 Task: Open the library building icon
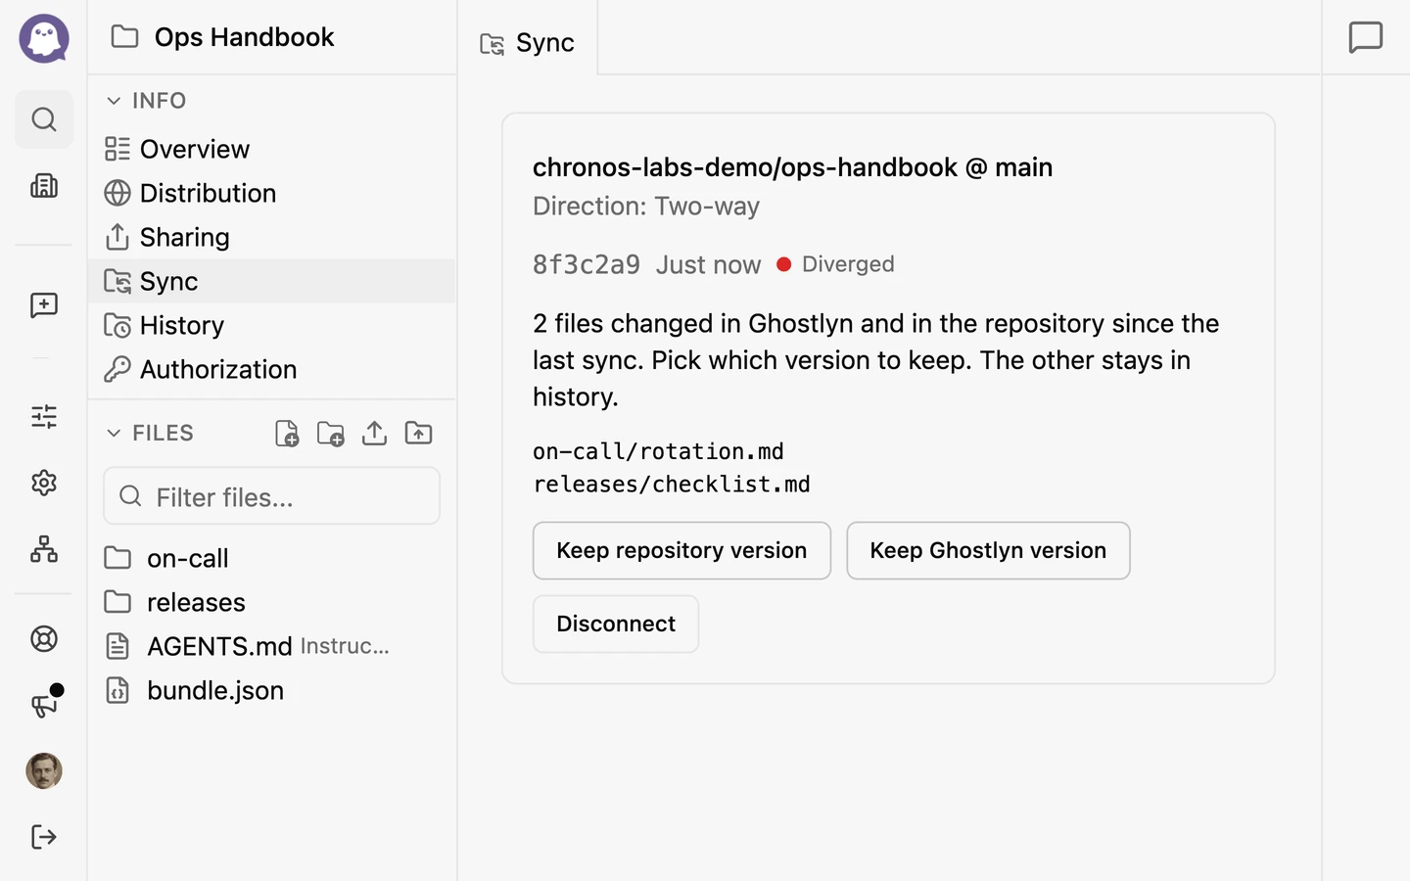point(44,186)
